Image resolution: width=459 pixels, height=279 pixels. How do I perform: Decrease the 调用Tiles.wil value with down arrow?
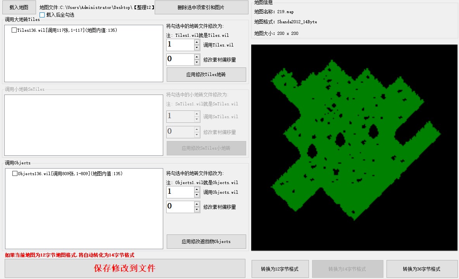click(x=197, y=48)
